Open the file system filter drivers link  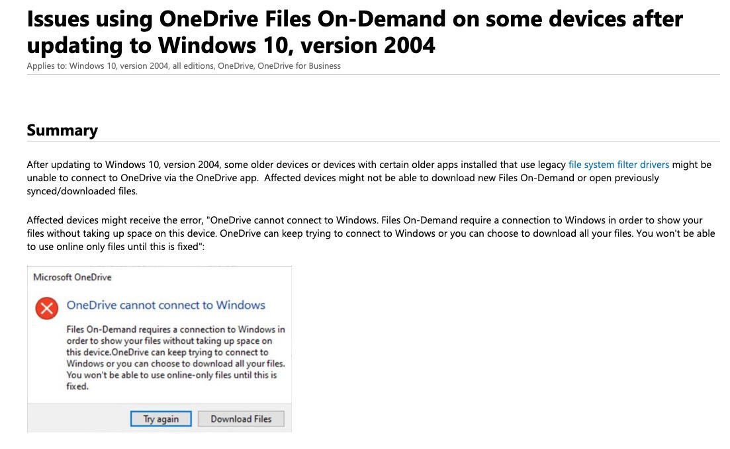tap(618, 165)
